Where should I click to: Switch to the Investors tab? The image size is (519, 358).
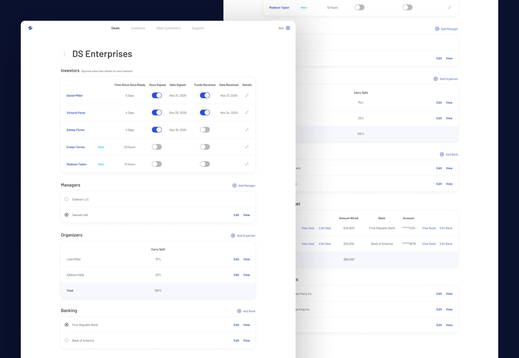tap(138, 28)
